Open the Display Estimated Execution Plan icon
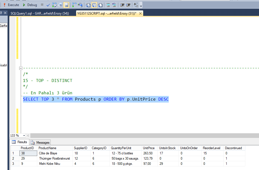Screen dimensions: 259x170 coord(54,5)
